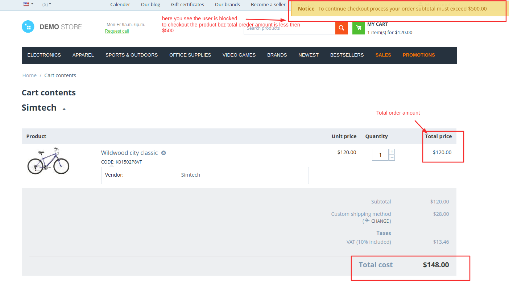Screen dimensions: 509x284
Task: Click the product code K01502P8VF
Action: [x=129, y=162]
